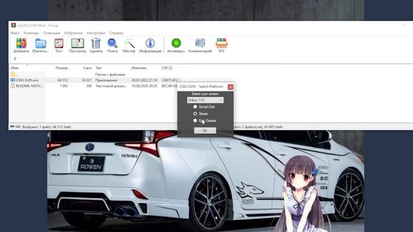This screenshot has height=232, width=413.
Task: Open the Справка menu
Action: [x=116, y=33]
